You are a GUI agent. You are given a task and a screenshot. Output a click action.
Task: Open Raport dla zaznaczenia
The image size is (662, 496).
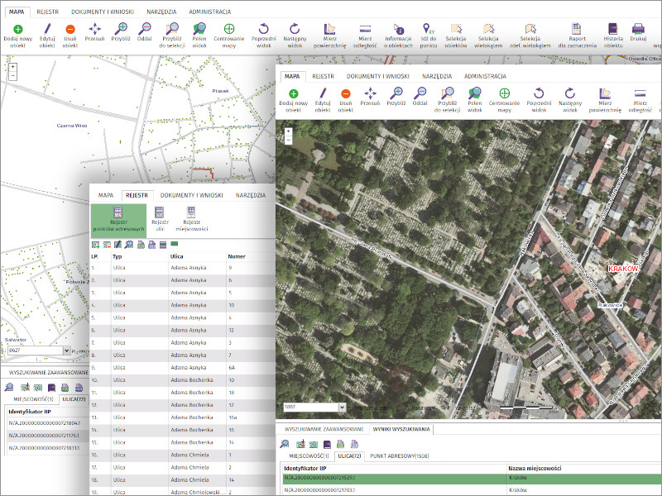577,36
